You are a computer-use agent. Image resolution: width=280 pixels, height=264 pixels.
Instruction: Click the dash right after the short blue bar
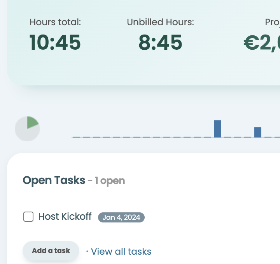coord(268,137)
